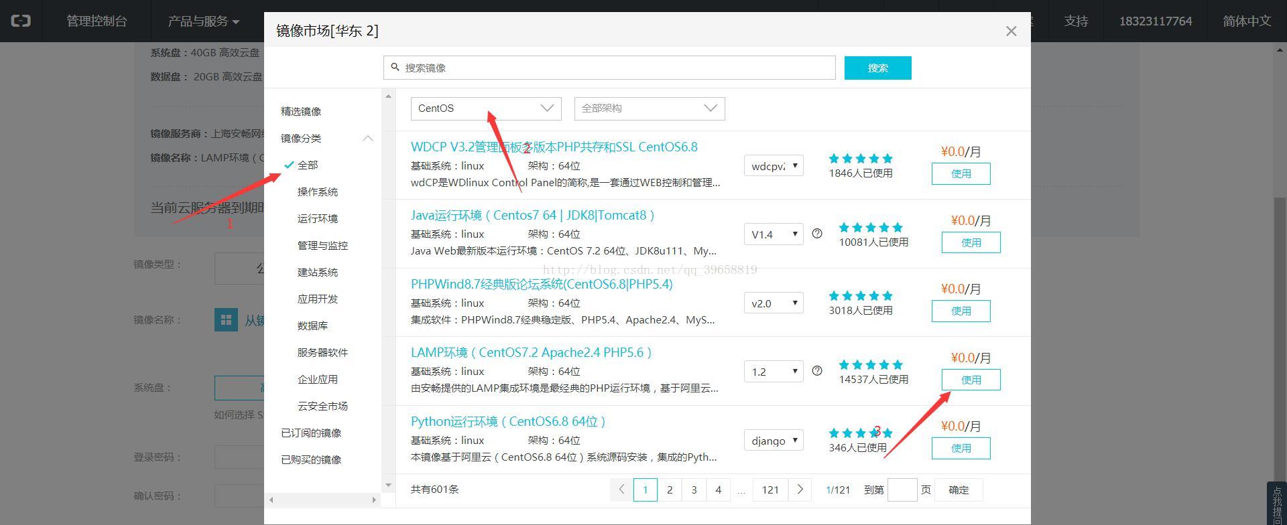Screen dimensions: 1287x525
Task: Open django version dropdown for Python image
Action: tap(774, 441)
